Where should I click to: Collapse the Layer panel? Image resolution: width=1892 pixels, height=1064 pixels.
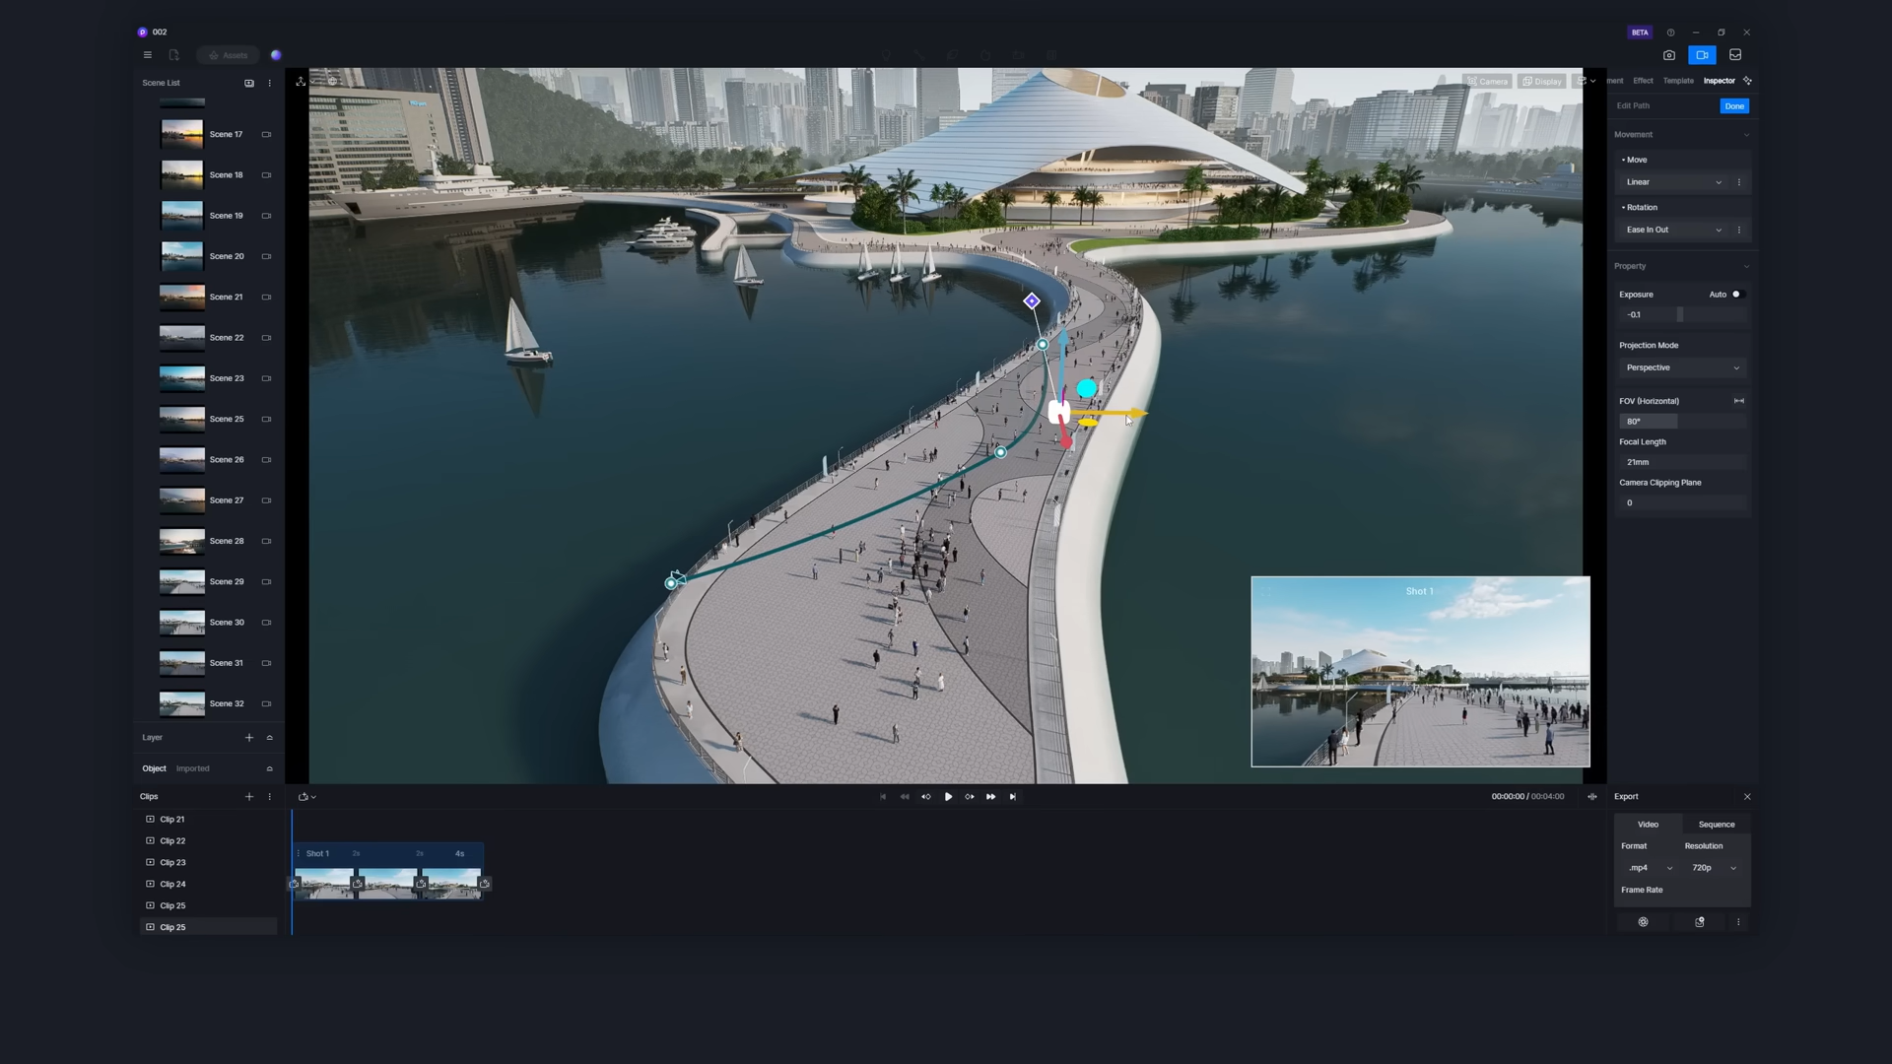click(x=269, y=738)
